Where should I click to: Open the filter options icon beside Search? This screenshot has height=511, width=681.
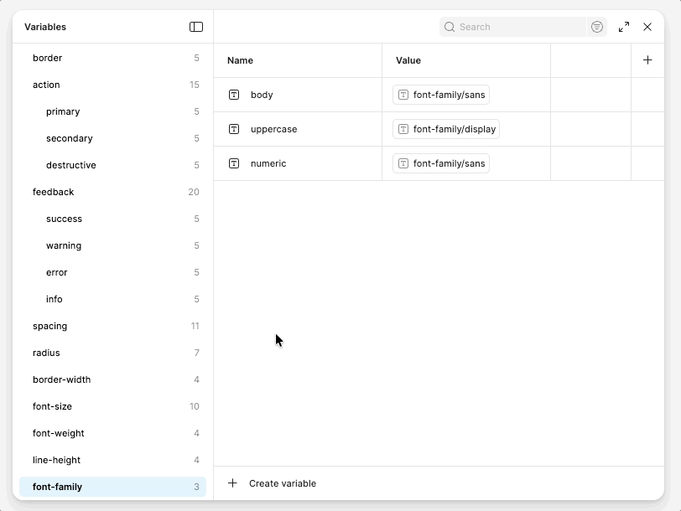pos(596,27)
